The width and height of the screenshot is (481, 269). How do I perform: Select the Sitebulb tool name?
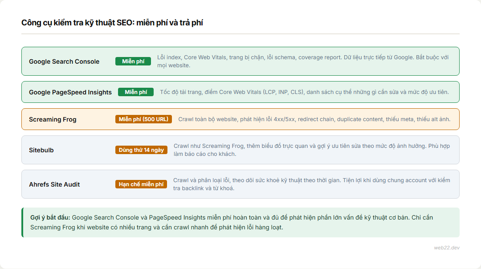click(x=41, y=150)
